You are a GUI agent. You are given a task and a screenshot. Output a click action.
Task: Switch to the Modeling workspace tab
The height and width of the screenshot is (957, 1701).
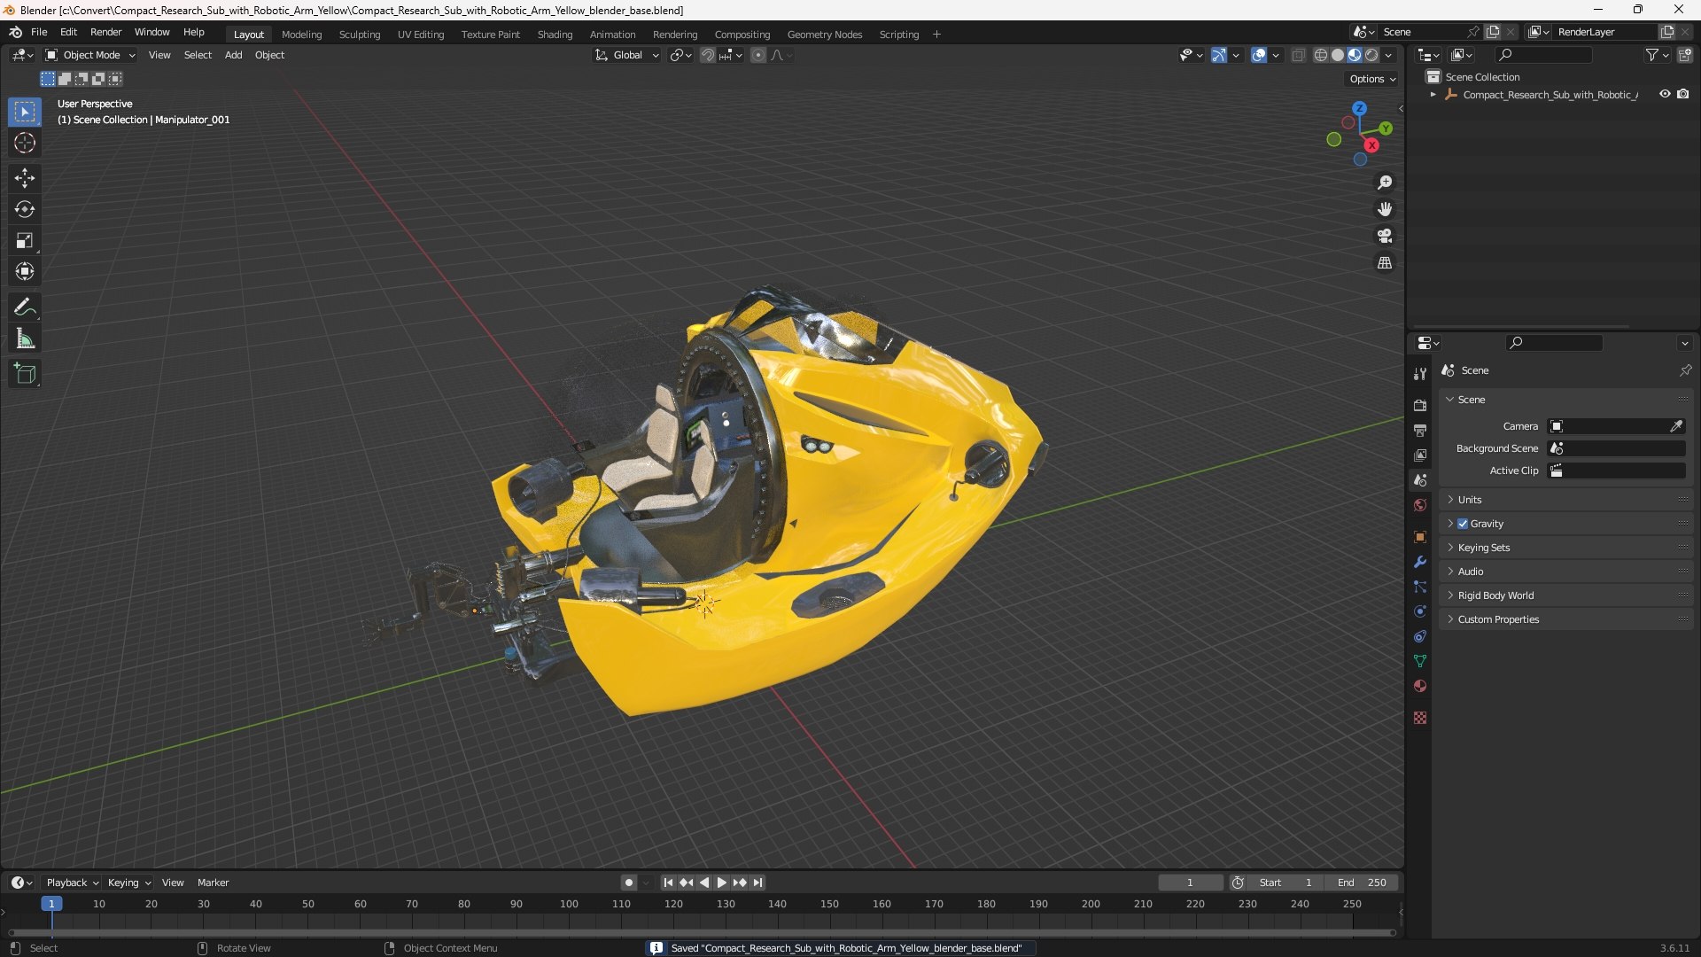point(301,35)
